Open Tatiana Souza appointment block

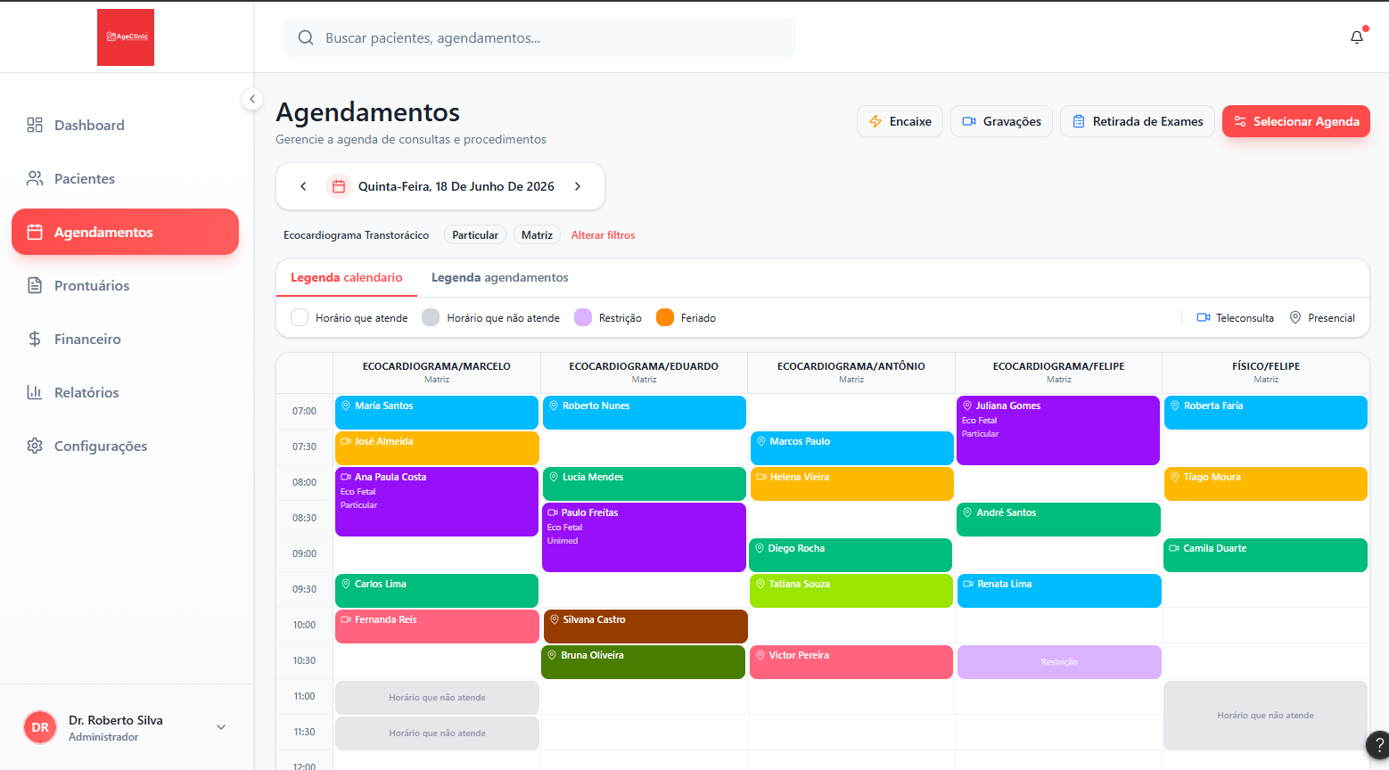(851, 591)
